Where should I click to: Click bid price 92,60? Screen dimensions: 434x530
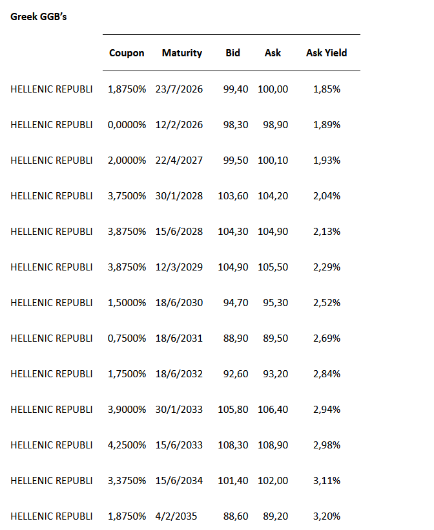(x=236, y=373)
